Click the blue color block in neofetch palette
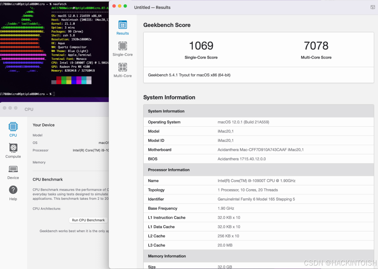Image resolution: width=378 pixels, height=269 pixels. click(74, 80)
